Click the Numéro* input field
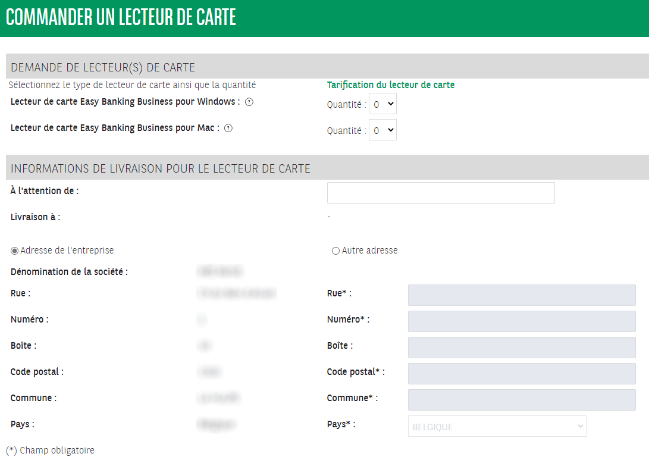 click(522, 321)
